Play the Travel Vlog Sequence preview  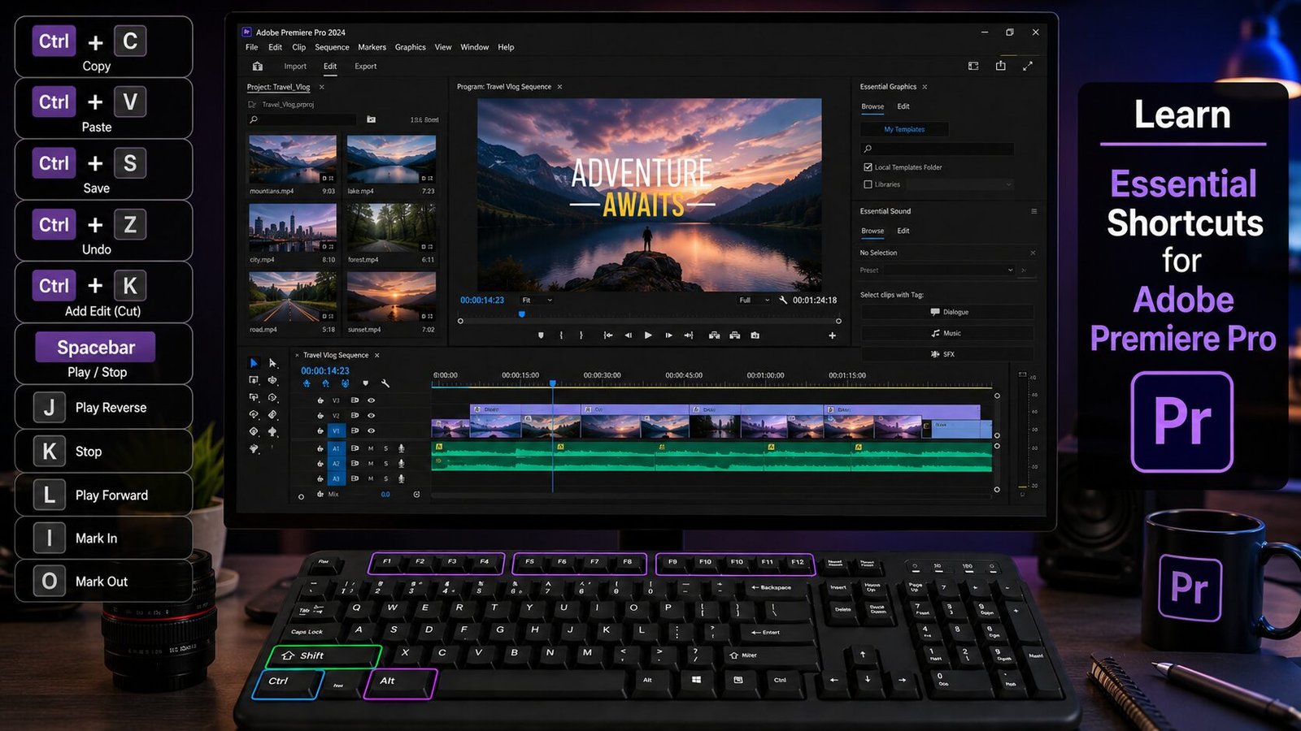pos(648,335)
